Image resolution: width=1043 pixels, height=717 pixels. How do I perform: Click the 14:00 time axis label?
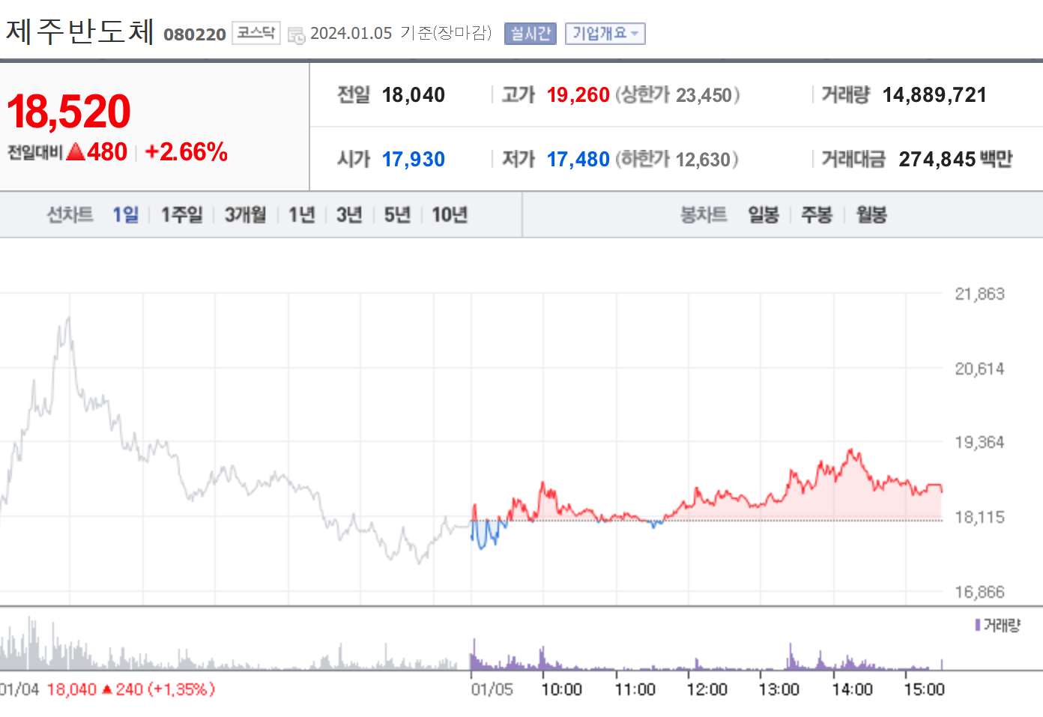coord(852,689)
